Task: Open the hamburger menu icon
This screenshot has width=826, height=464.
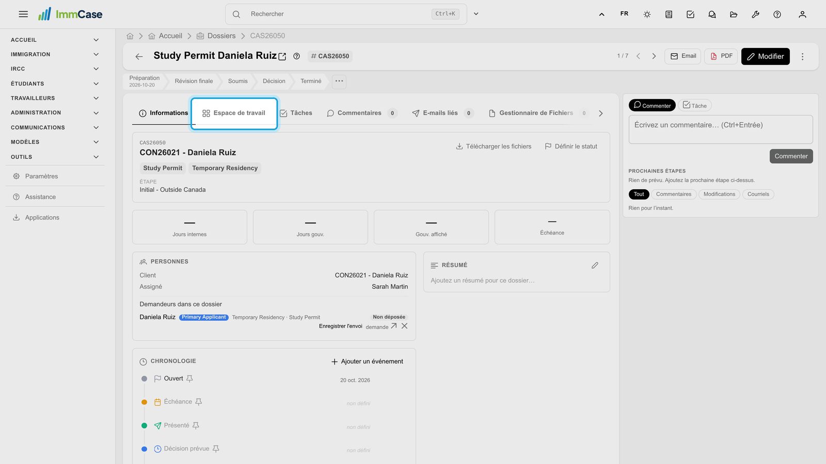Action: [x=23, y=14]
